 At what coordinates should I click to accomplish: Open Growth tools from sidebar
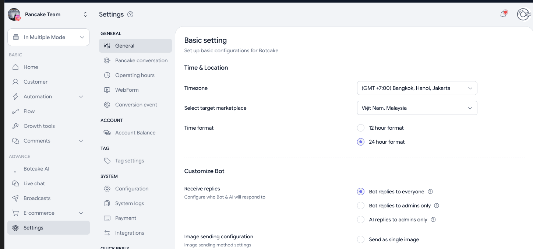[x=49, y=126]
